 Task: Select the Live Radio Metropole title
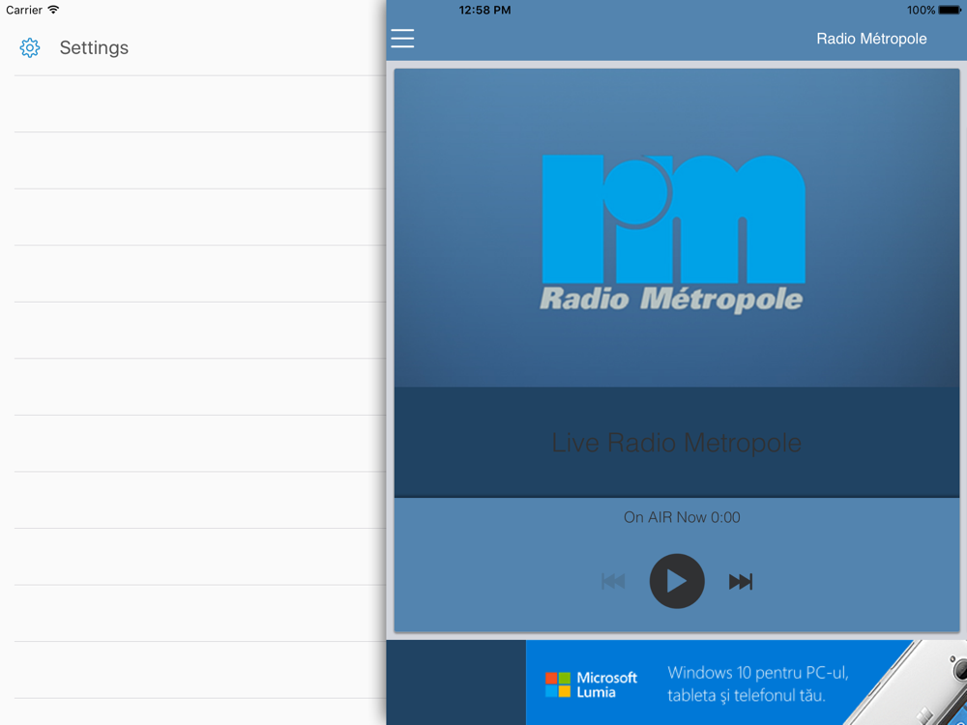point(677,443)
